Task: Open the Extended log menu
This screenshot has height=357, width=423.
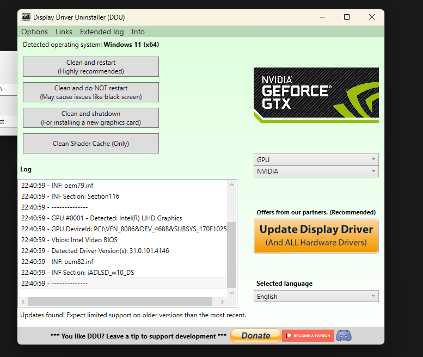Action: coord(102,32)
